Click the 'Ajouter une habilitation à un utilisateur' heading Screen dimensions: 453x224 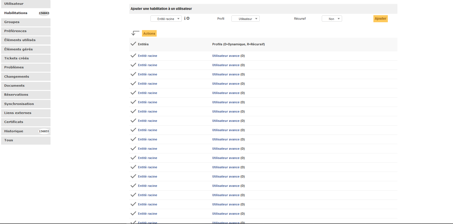(x=161, y=9)
